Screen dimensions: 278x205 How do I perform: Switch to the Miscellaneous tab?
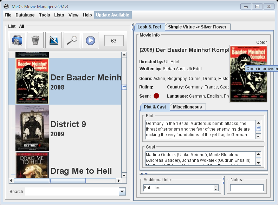pos(187,107)
